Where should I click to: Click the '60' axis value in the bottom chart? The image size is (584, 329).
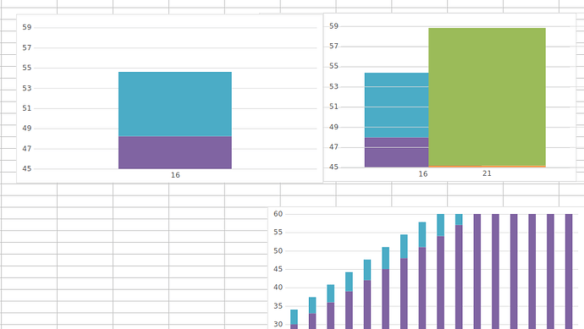click(278, 214)
